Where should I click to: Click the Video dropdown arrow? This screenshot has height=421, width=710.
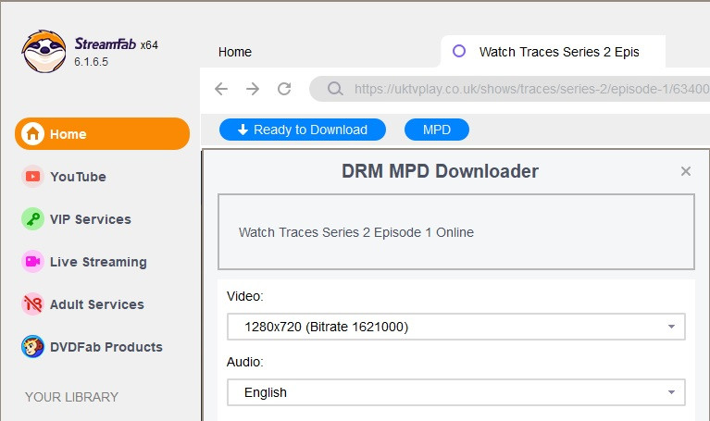point(671,327)
